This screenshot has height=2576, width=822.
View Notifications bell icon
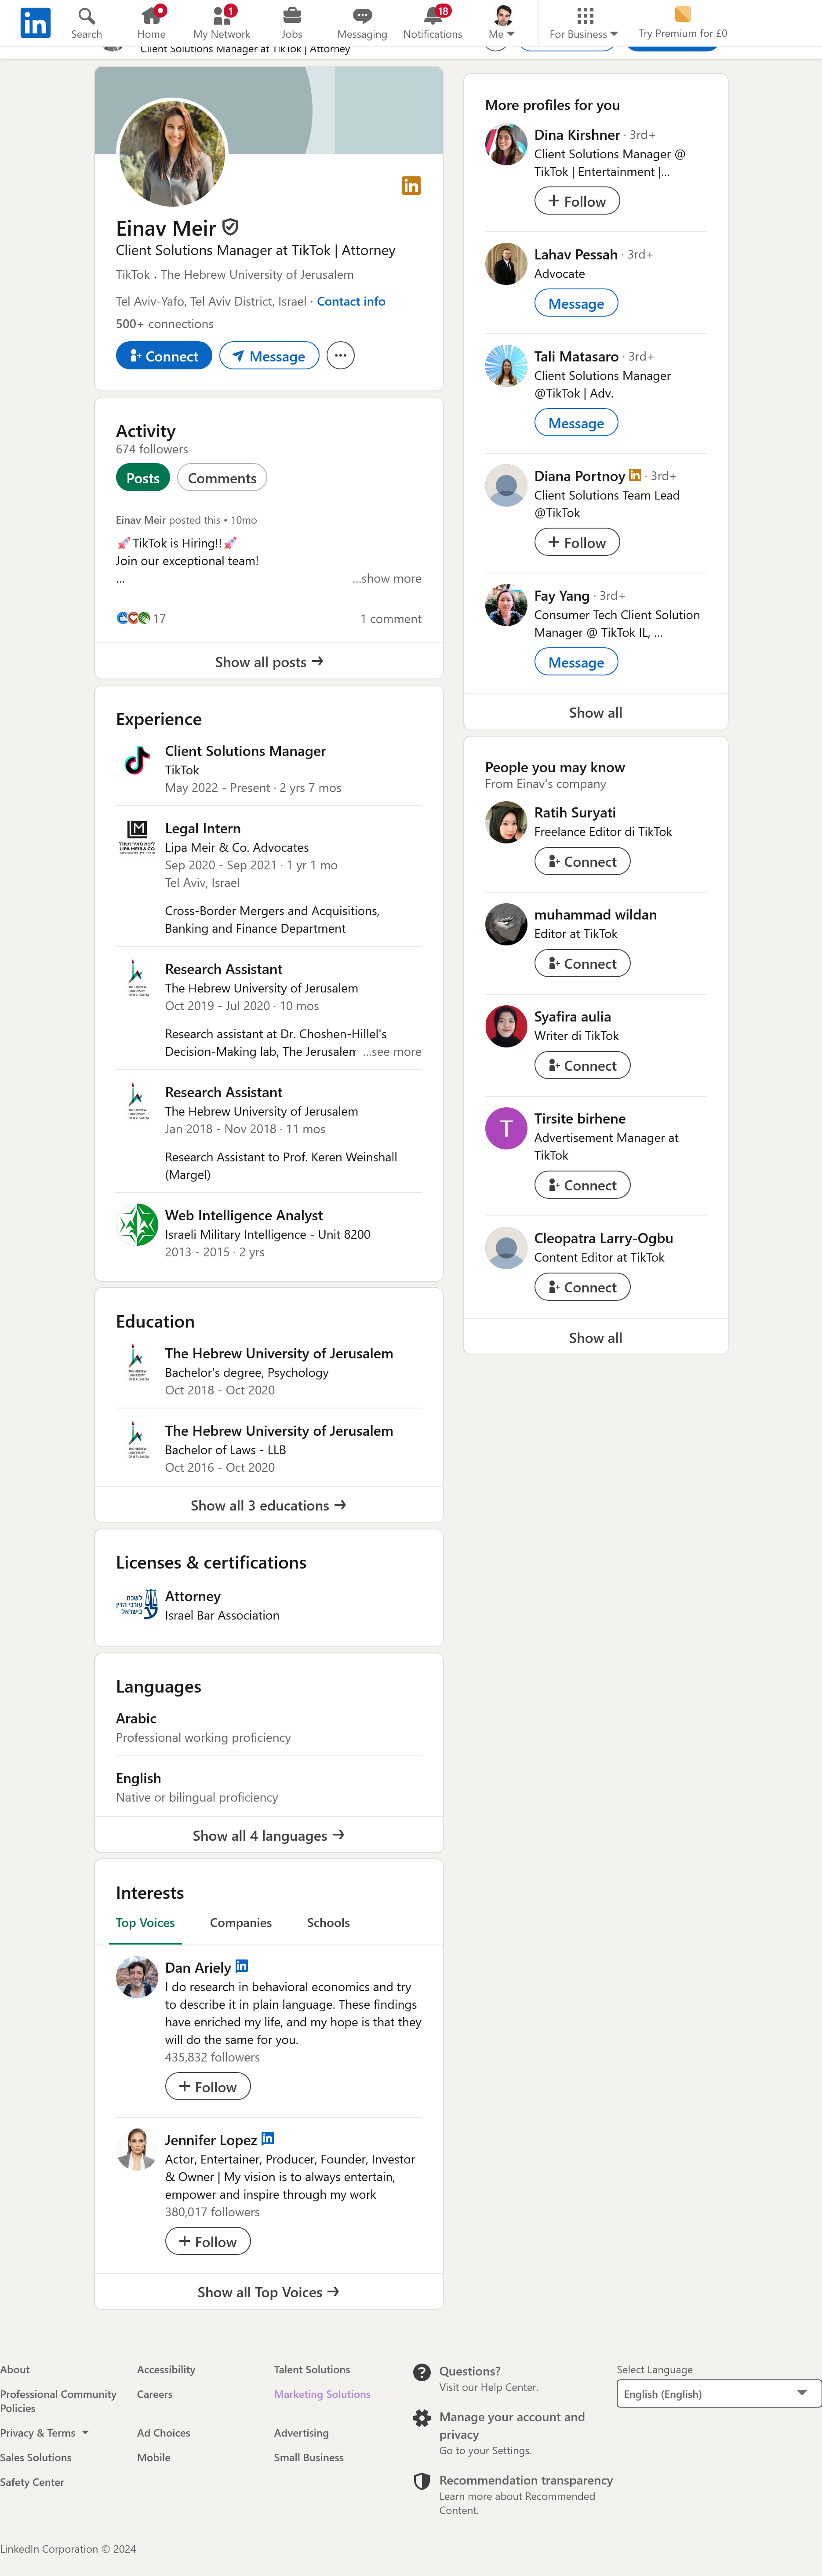[x=432, y=16]
